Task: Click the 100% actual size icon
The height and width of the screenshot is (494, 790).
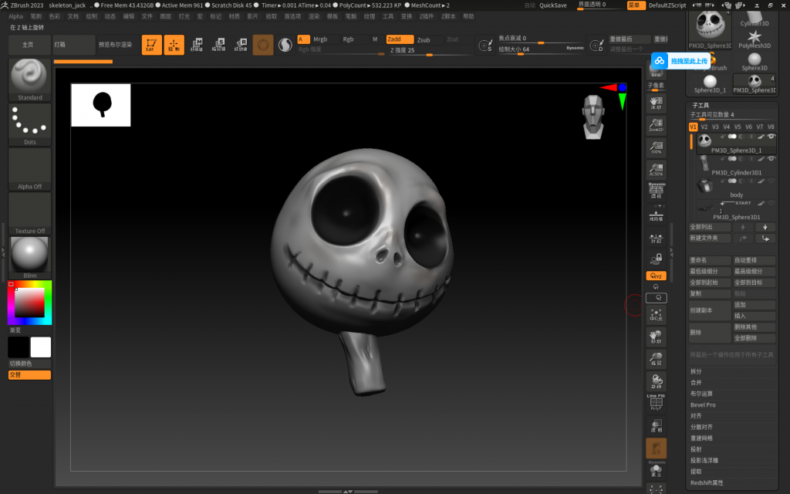Action: coord(656,147)
